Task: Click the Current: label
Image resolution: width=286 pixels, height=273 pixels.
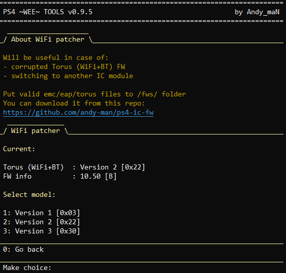Action: 19,149
